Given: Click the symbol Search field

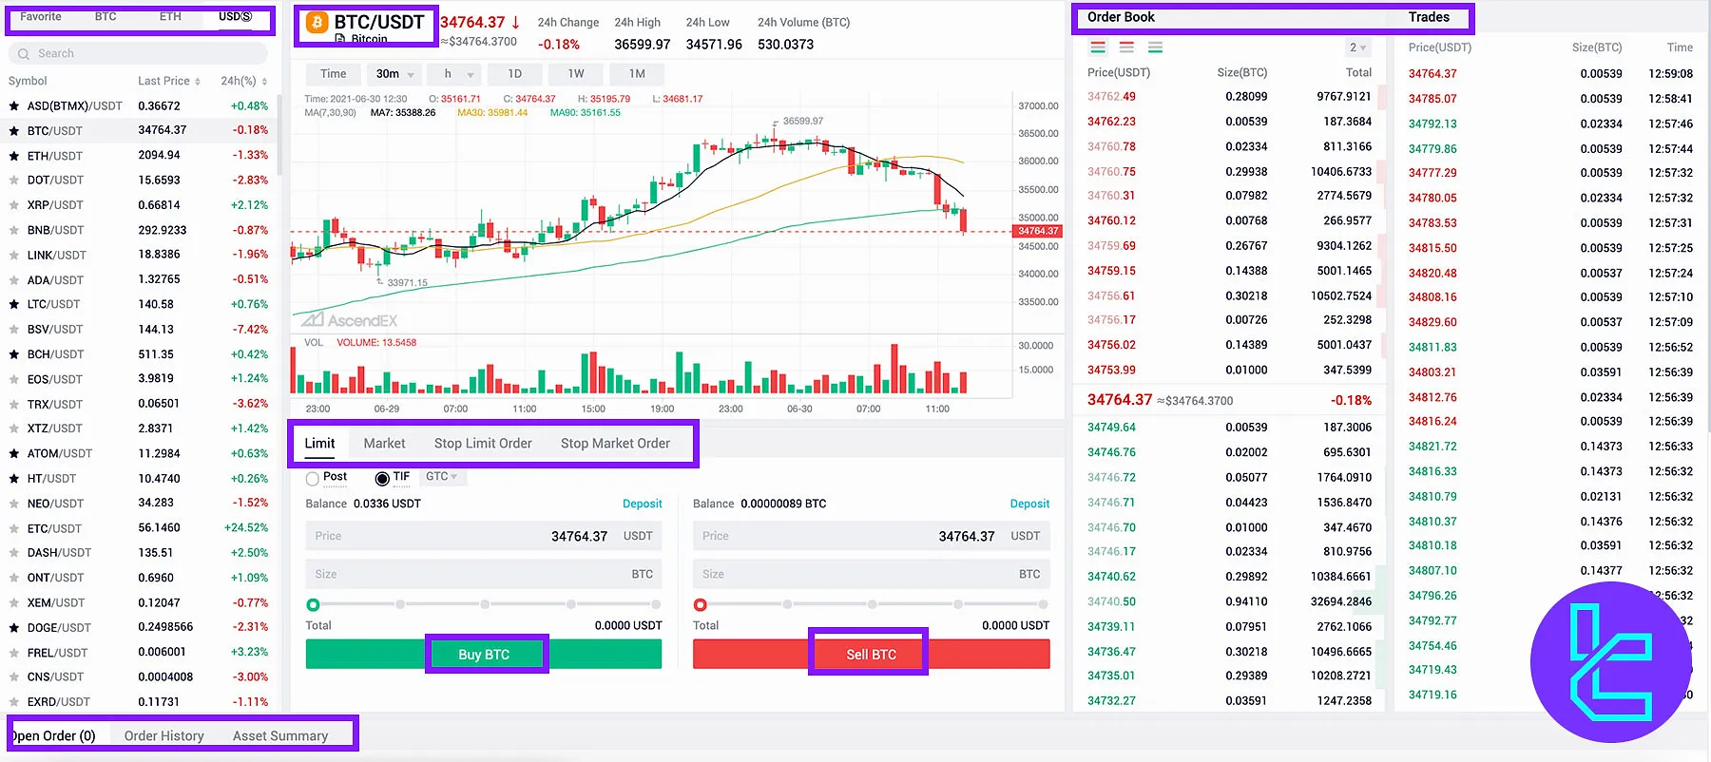Looking at the screenshot, I should click(138, 54).
